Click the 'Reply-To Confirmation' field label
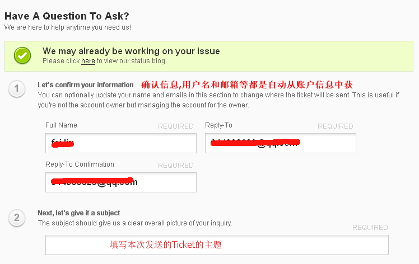This screenshot has width=419, height=264. pyautogui.click(x=80, y=164)
